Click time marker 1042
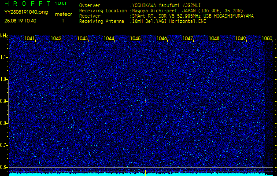The width and height of the screenshot is (277, 176). tap(56, 38)
